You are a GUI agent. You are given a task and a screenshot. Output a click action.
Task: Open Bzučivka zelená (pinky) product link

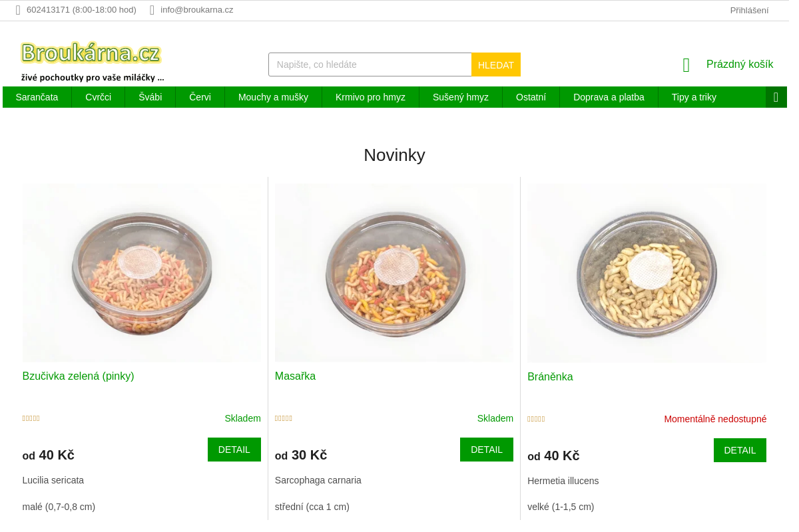click(x=78, y=376)
